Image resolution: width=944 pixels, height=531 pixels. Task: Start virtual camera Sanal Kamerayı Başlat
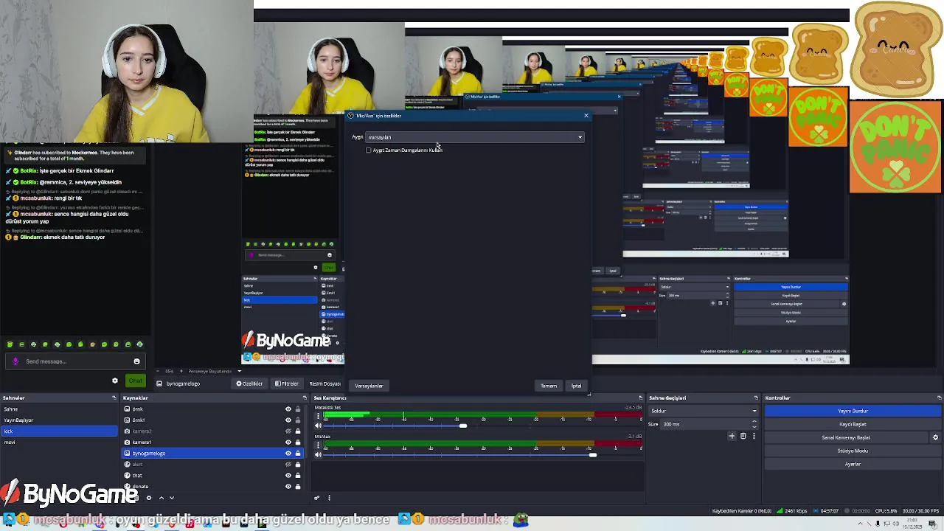pos(846,437)
